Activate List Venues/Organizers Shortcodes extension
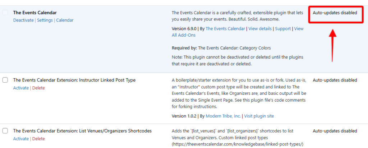This screenshot has height=148, width=368. click(21, 139)
